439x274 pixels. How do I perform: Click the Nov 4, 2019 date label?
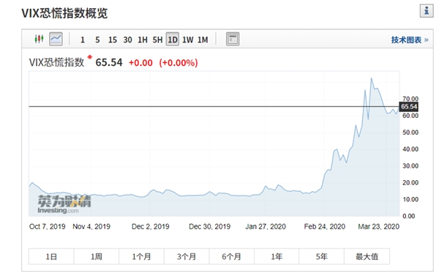click(91, 226)
